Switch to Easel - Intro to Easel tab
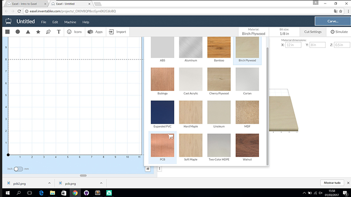The width and height of the screenshot is (351, 197). point(26,4)
